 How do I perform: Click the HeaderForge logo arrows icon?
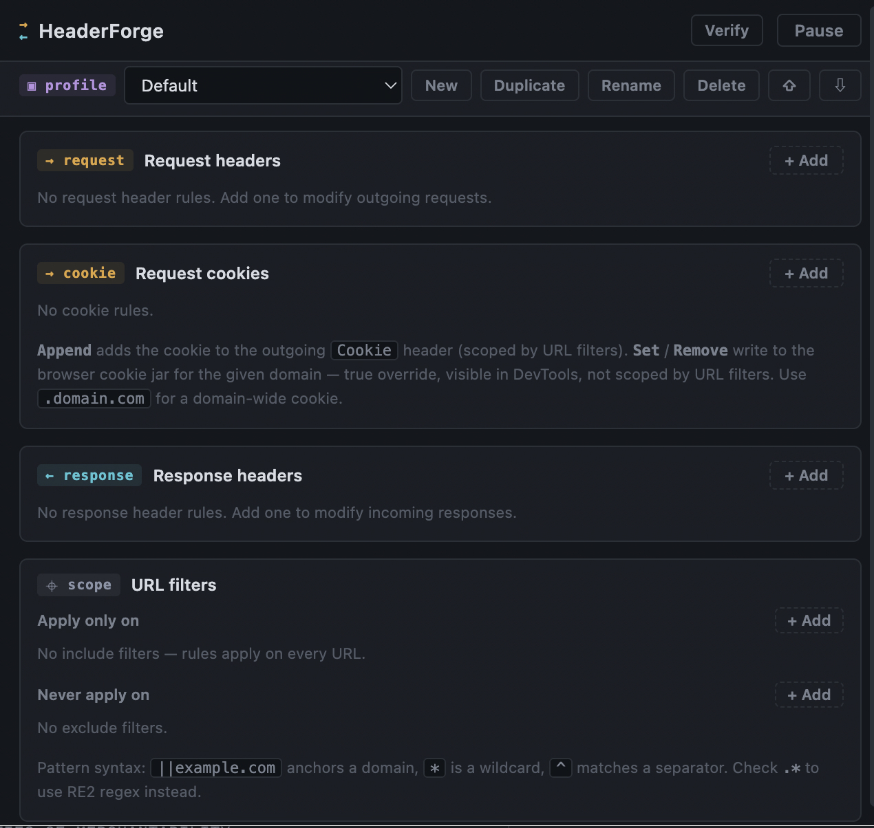23,31
